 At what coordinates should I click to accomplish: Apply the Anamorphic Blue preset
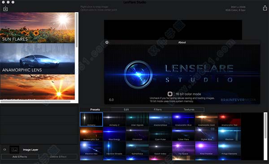point(183,119)
